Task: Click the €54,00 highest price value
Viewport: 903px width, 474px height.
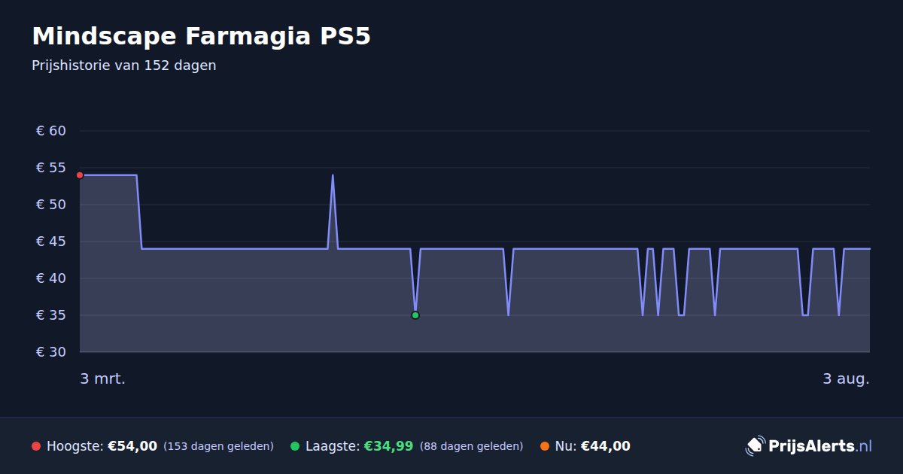Action: (x=132, y=446)
